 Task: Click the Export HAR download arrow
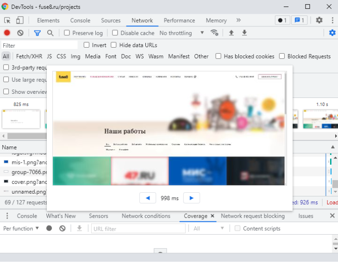(x=244, y=33)
